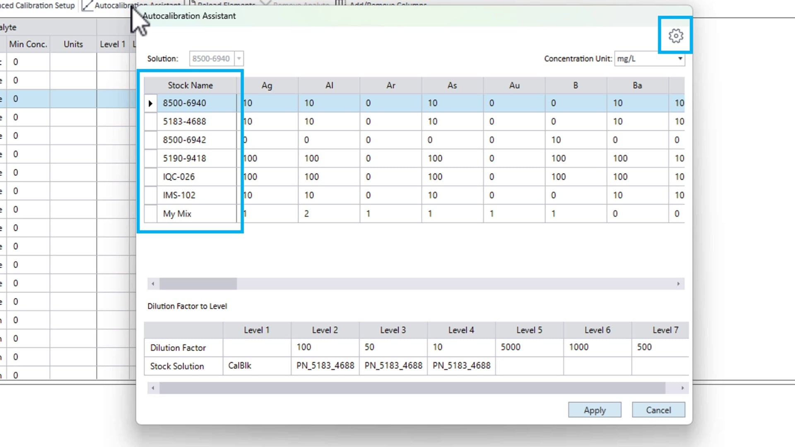795x447 pixels.
Task: Click the Add/Remove Columns toolbar icon
Action: tap(340, 4)
